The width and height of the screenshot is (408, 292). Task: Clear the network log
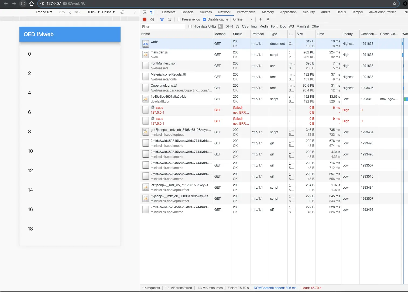(x=152, y=19)
